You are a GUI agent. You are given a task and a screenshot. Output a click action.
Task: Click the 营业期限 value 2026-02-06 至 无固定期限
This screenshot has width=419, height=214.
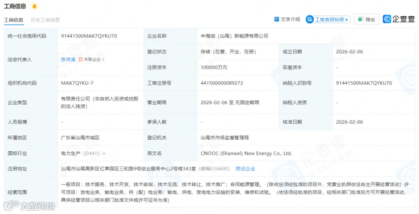[x=230, y=102]
